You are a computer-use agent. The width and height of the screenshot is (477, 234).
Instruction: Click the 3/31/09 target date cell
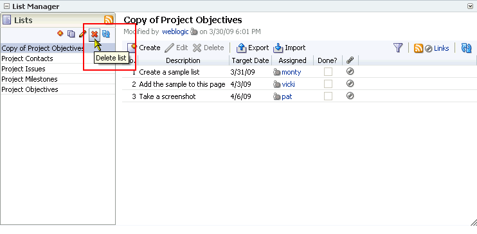tap(243, 72)
